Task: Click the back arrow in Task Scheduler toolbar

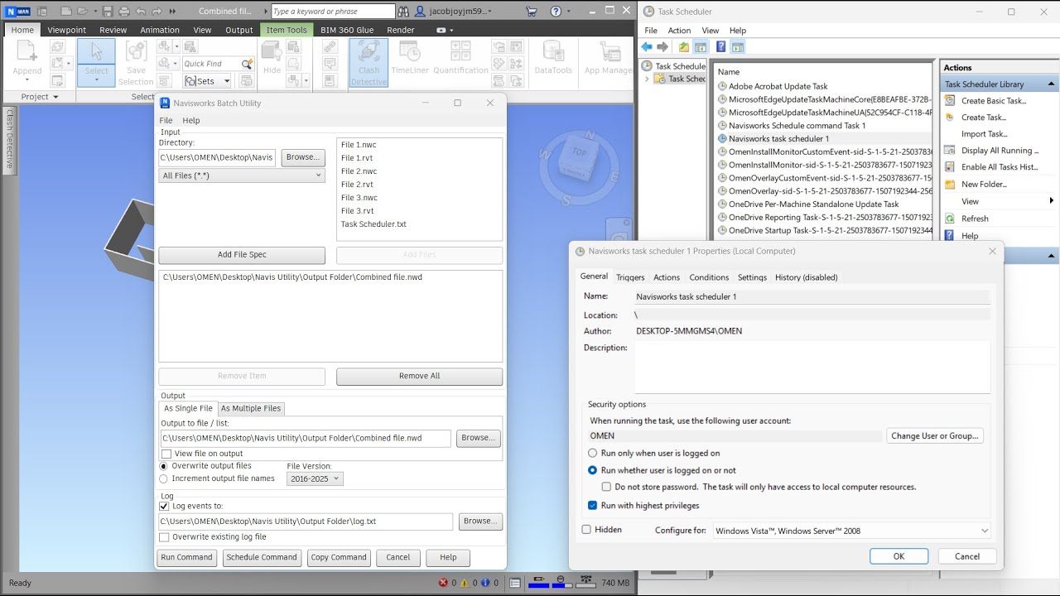Action: click(647, 47)
